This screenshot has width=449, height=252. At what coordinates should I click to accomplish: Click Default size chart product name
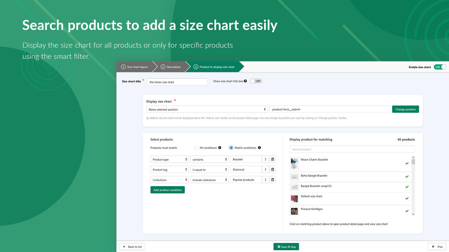point(311,196)
